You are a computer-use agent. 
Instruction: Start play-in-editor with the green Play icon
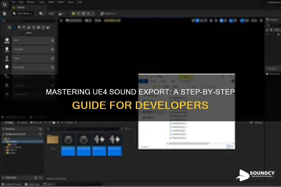pyautogui.click(x=74, y=13)
